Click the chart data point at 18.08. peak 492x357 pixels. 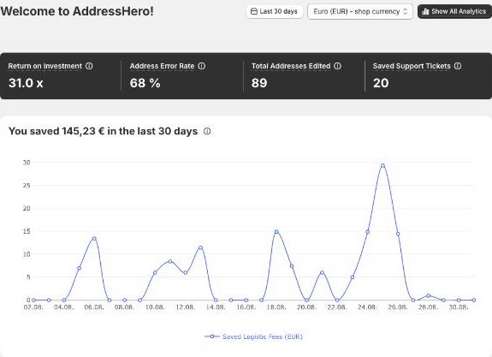pyautogui.click(x=276, y=232)
